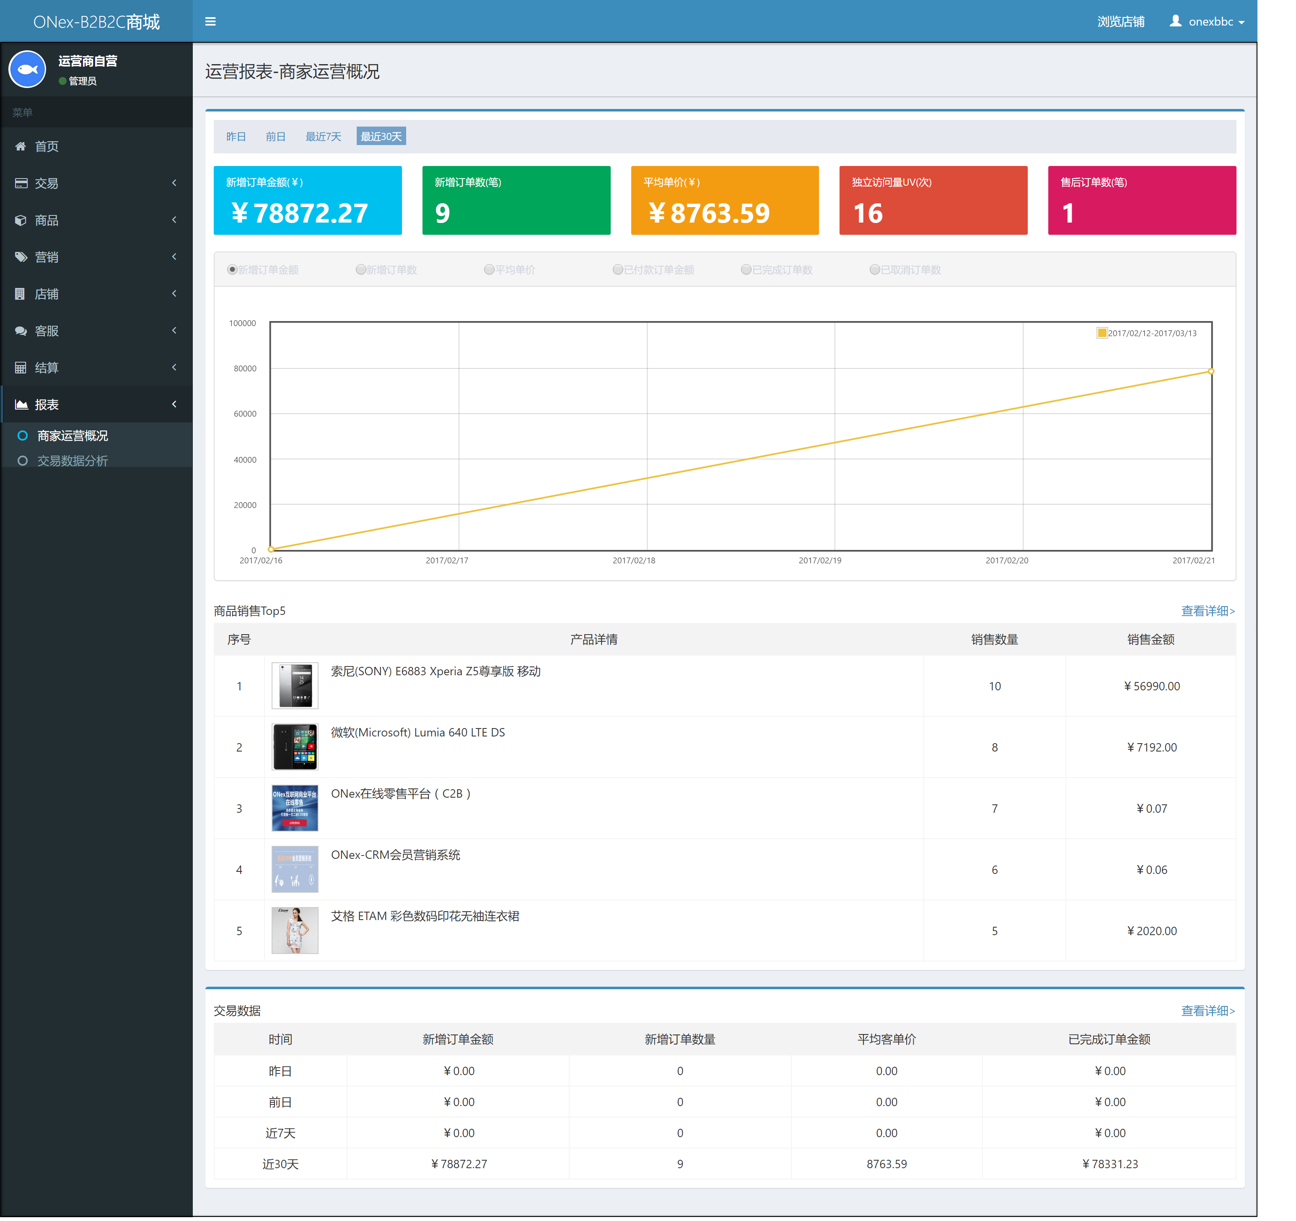The height and width of the screenshot is (1221, 1296).
Task: Click the credit card icon for 交易
Action: [x=21, y=183]
